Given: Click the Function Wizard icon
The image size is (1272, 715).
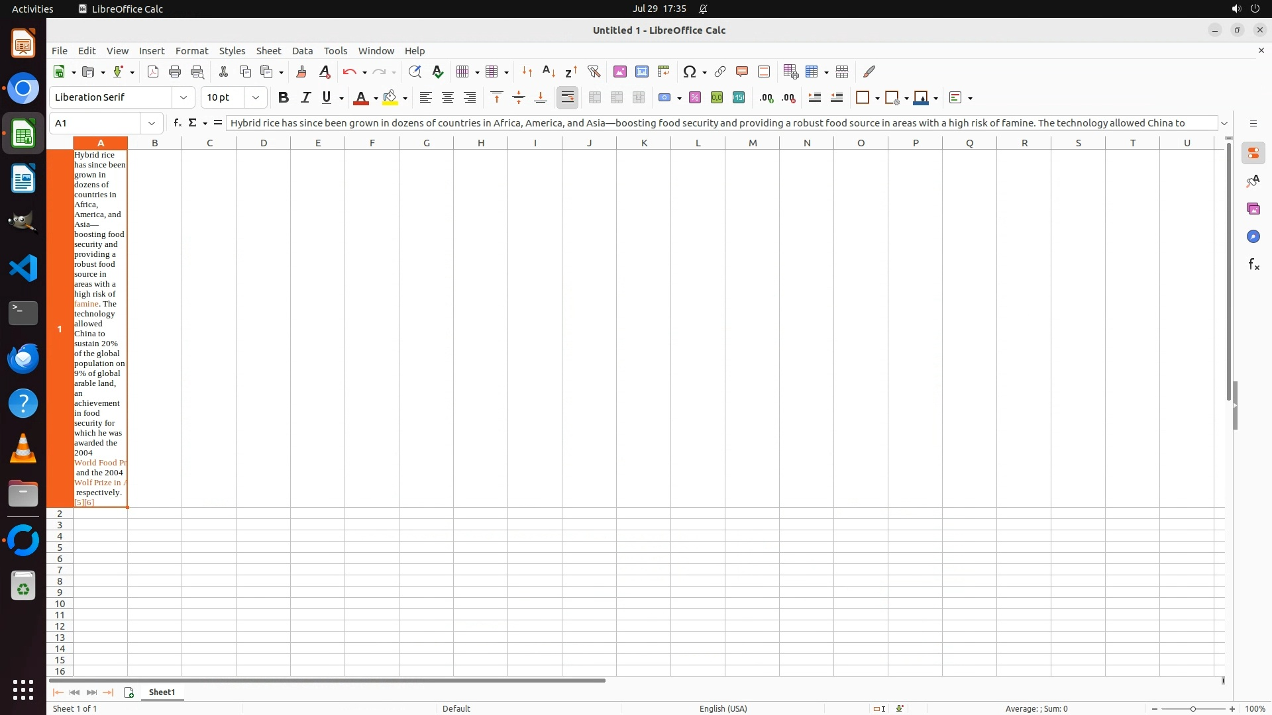Looking at the screenshot, I should point(177,123).
